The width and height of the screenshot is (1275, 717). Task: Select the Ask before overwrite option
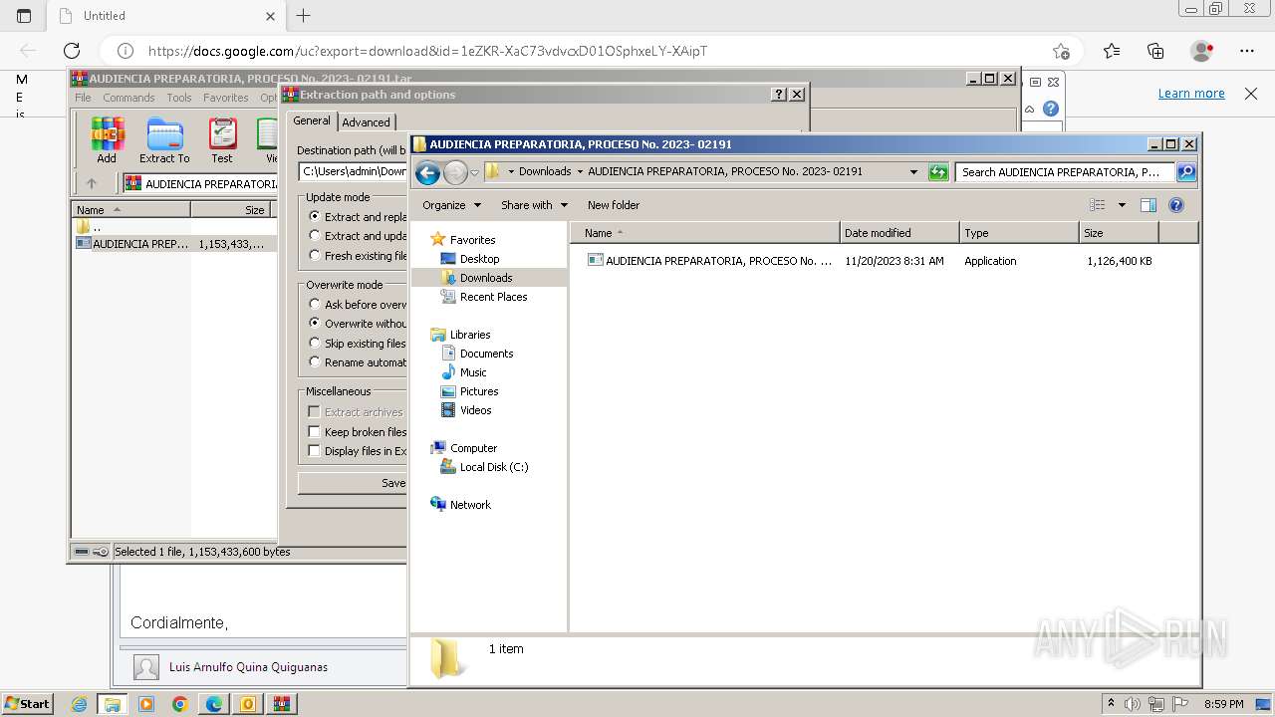315,304
